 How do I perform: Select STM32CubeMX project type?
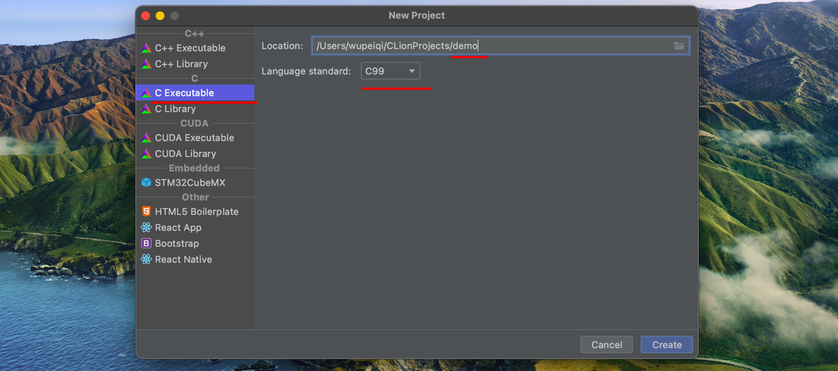[190, 183]
